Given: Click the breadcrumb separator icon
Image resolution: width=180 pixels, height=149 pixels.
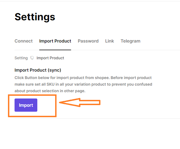Looking at the screenshot, I should [32, 58].
